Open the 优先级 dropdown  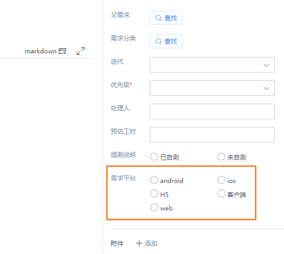coord(212,88)
